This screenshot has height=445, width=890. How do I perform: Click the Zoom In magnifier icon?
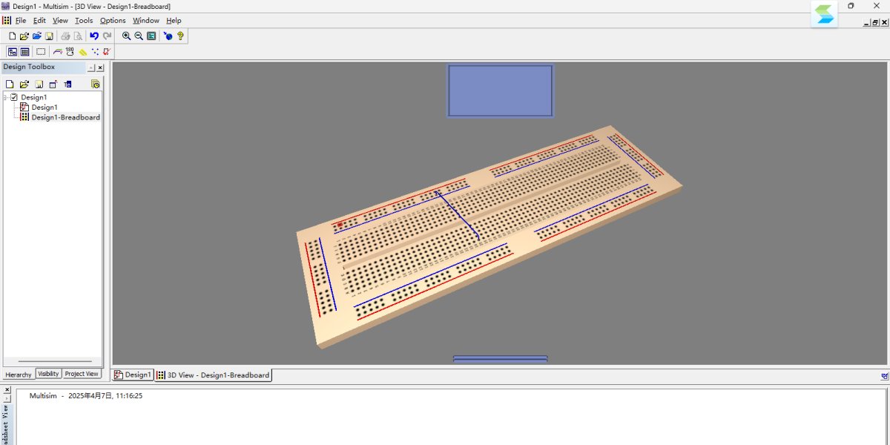pyautogui.click(x=127, y=36)
